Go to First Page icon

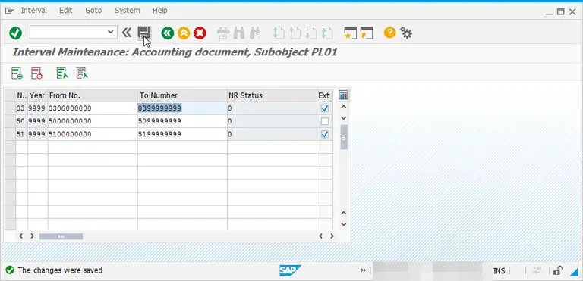click(x=278, y=33)
